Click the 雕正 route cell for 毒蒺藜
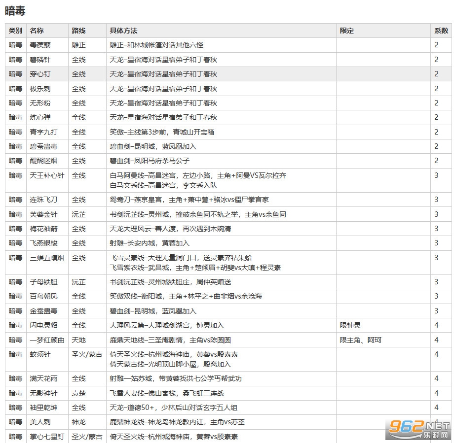This screenshot has height=443, width=454. [x=87, y=45]
